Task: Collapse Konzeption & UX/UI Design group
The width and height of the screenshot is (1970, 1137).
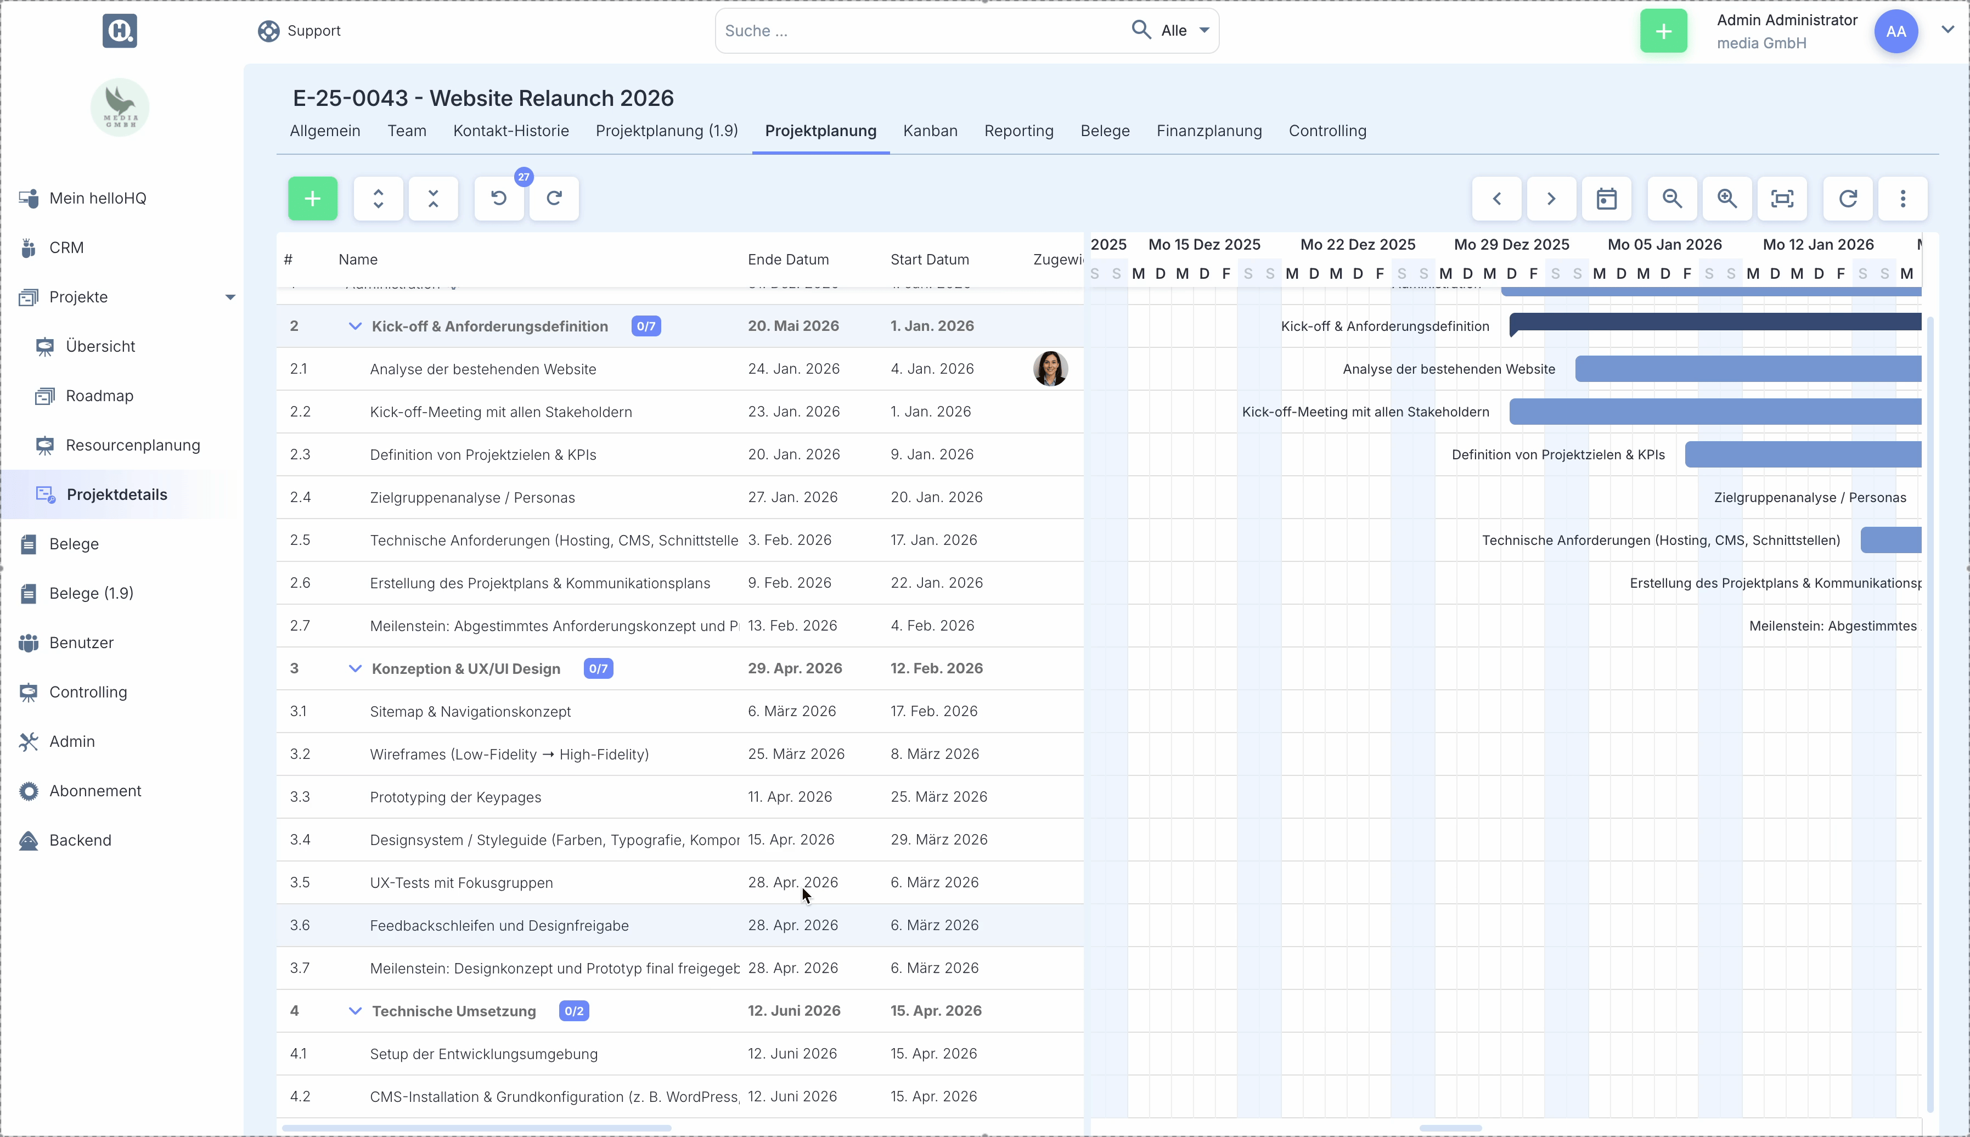Action: click(x=355, y=668)
